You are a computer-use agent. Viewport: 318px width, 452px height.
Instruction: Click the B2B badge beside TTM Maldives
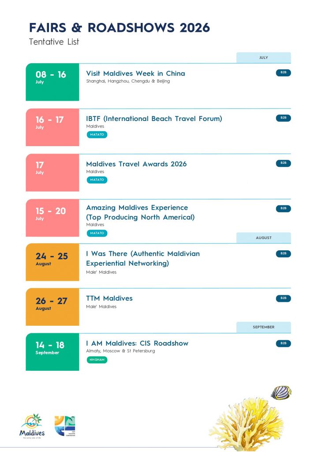coord(283,298)
